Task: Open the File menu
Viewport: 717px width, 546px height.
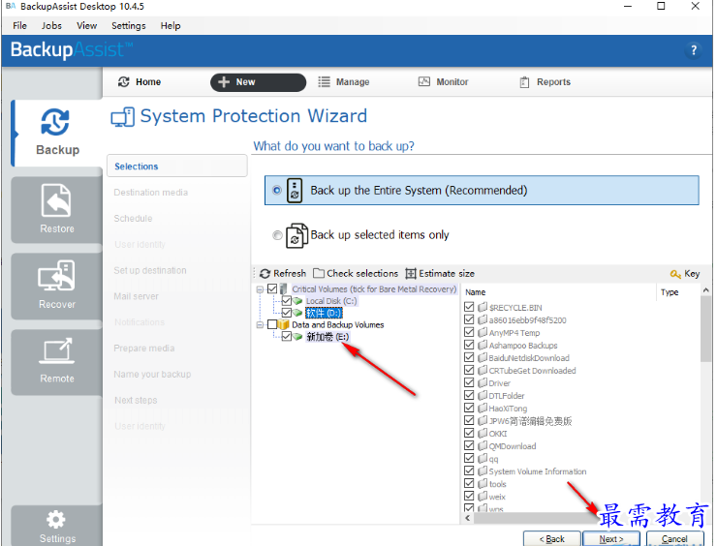Action: pyautogui.click(x=19, y=25)
